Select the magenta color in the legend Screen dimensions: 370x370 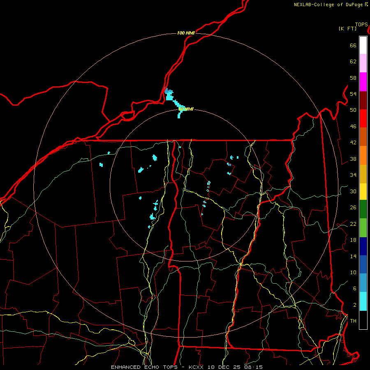tap(363, 82)
